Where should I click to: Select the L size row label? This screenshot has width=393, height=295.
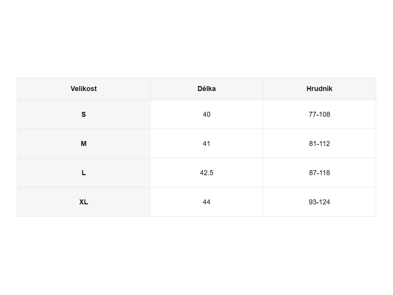point(83,173)
